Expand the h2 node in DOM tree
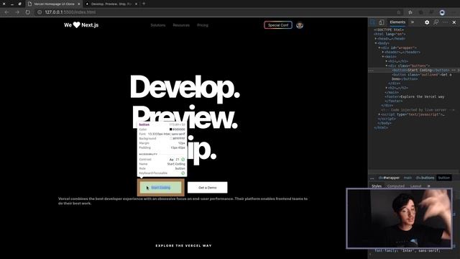 click(x=387, y=88)
